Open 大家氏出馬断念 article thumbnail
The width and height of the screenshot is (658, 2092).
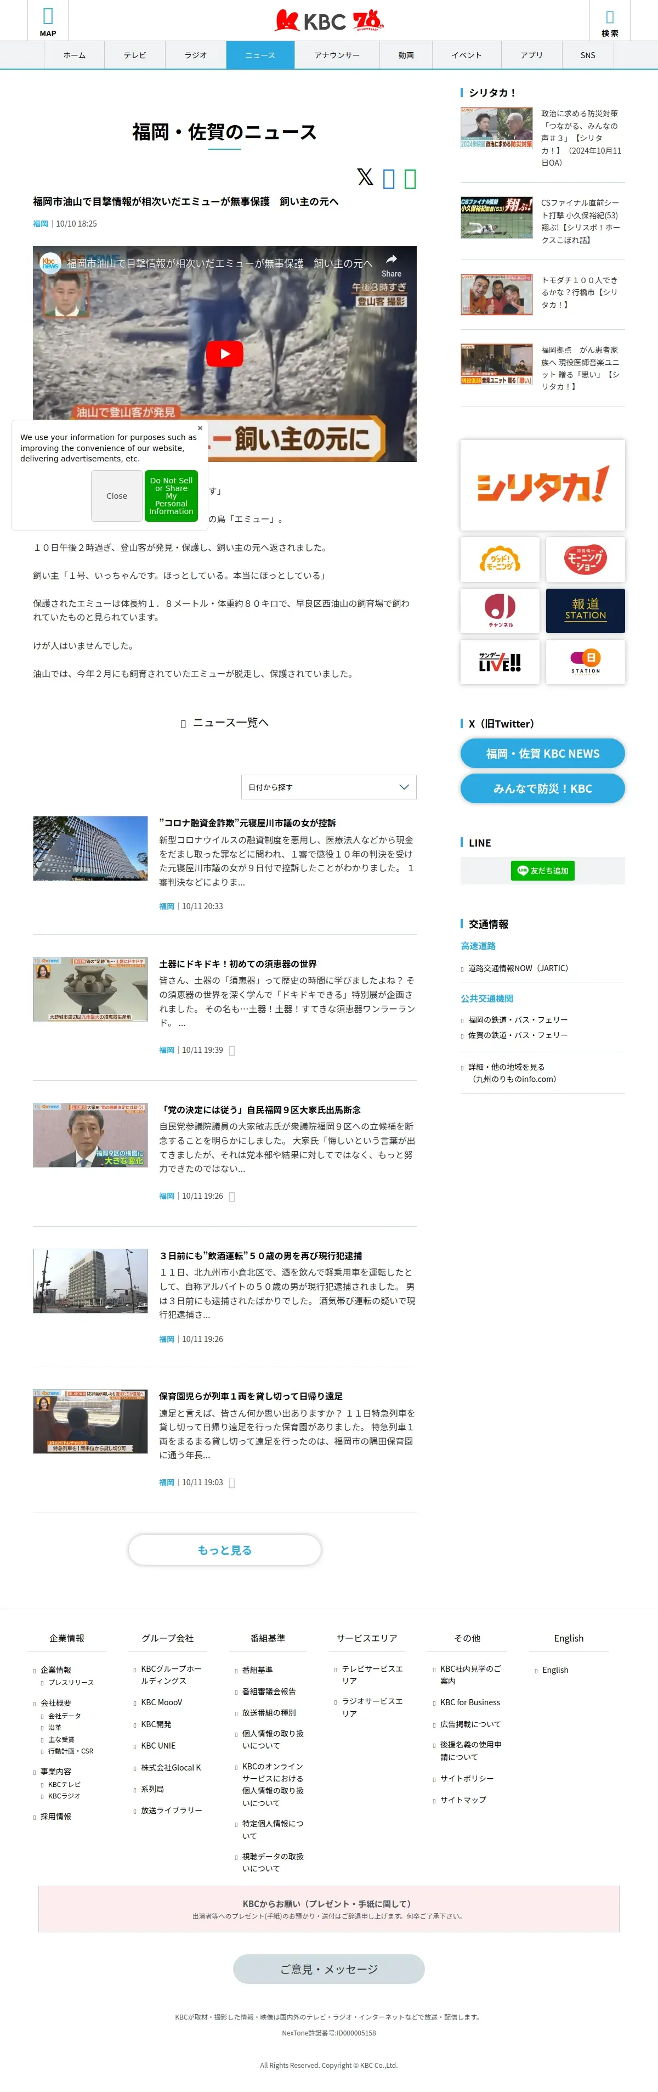tap(90, 1135)
